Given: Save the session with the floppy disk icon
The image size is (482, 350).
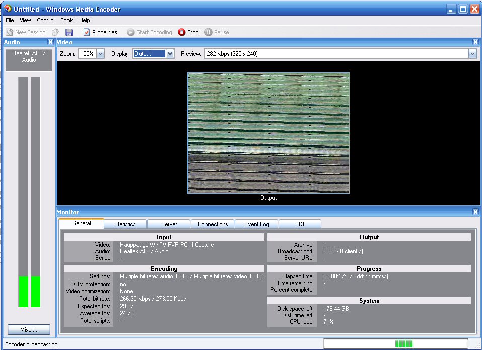Looking at the screenshot, I should (x=69, y=32).
